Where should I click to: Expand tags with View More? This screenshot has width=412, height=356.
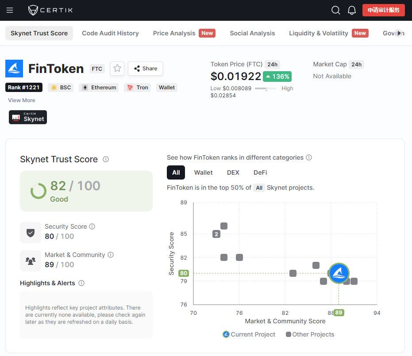[22, 100]
